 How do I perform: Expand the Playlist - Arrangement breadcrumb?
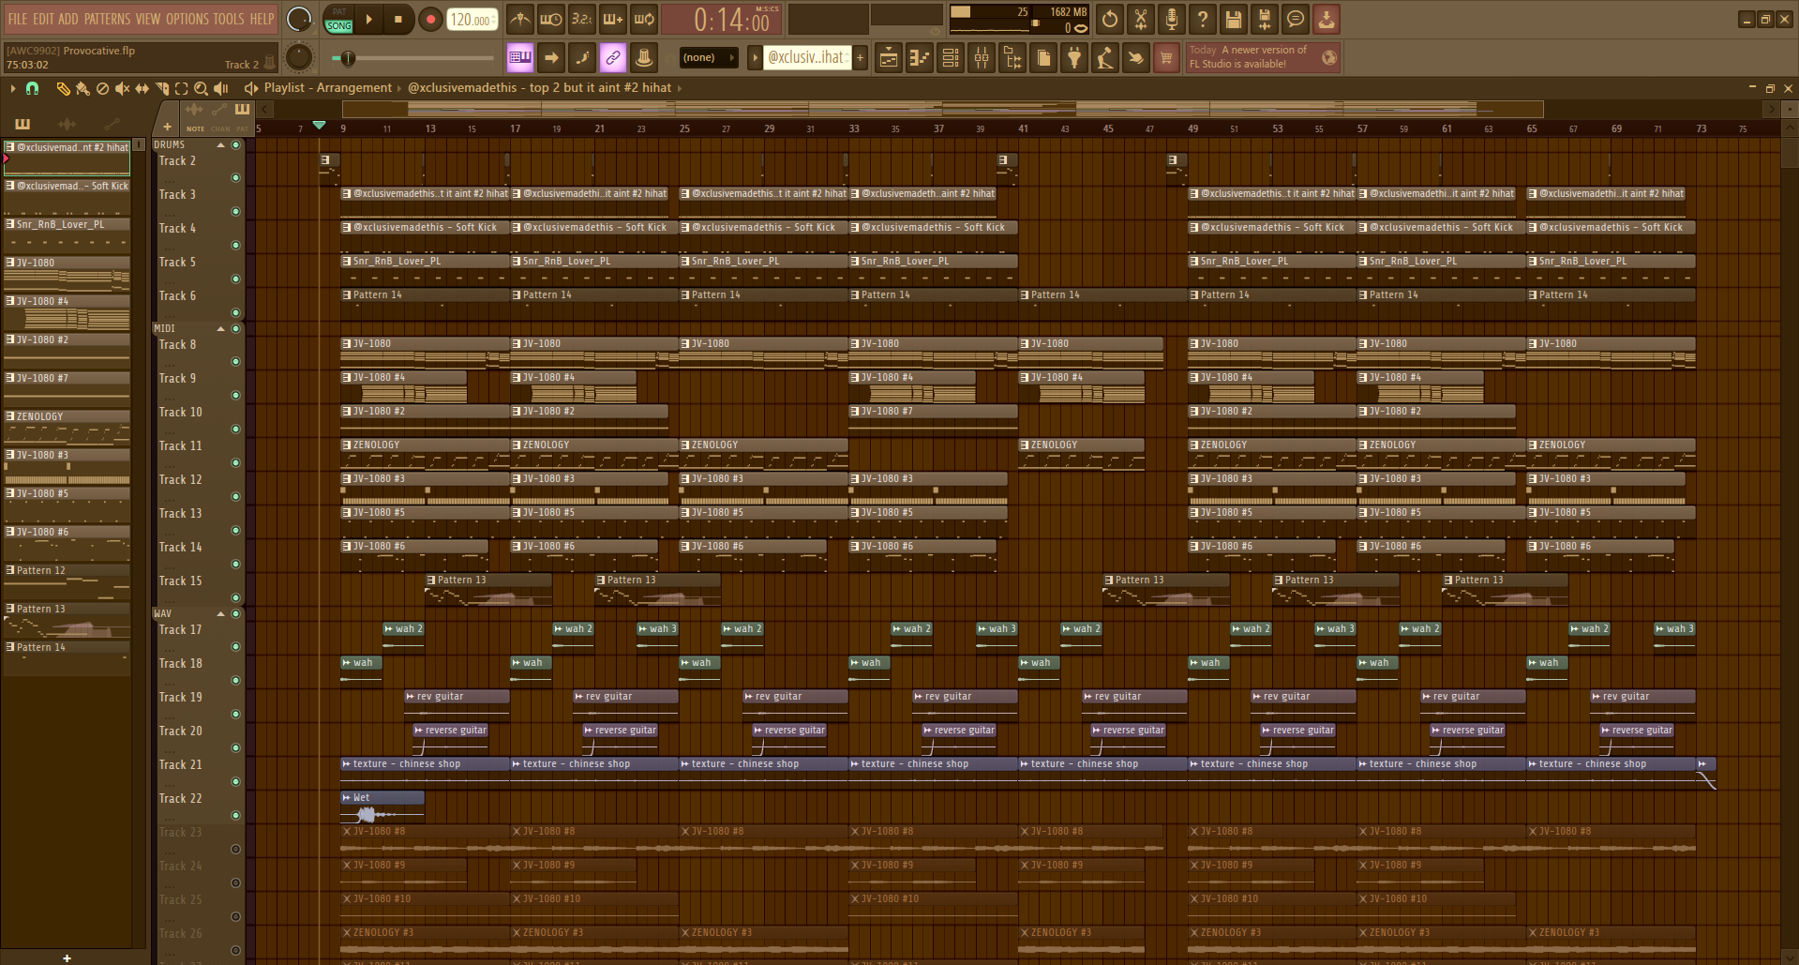[x=328, y=87]
